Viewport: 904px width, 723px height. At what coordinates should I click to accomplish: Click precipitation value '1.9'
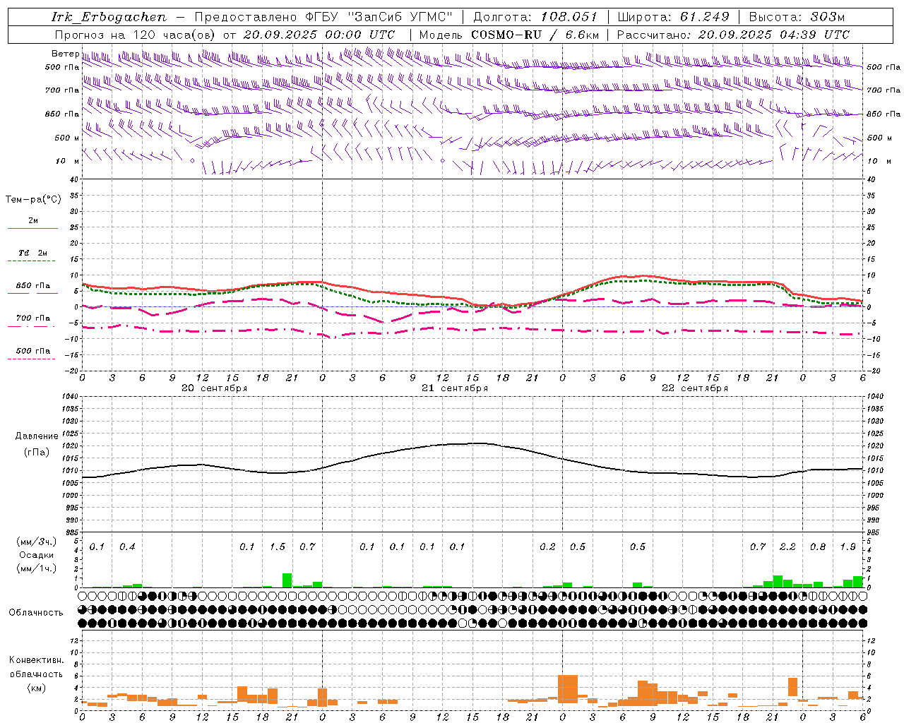pos(847,546)
